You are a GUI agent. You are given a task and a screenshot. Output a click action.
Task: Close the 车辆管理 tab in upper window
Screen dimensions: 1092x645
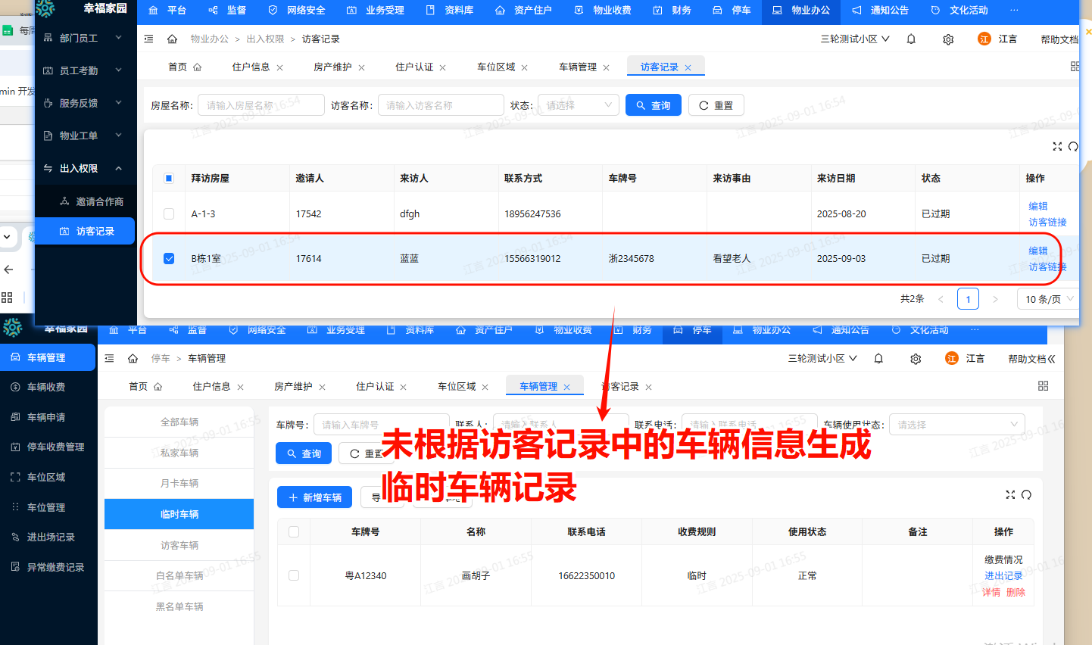(x=606, y=67)
